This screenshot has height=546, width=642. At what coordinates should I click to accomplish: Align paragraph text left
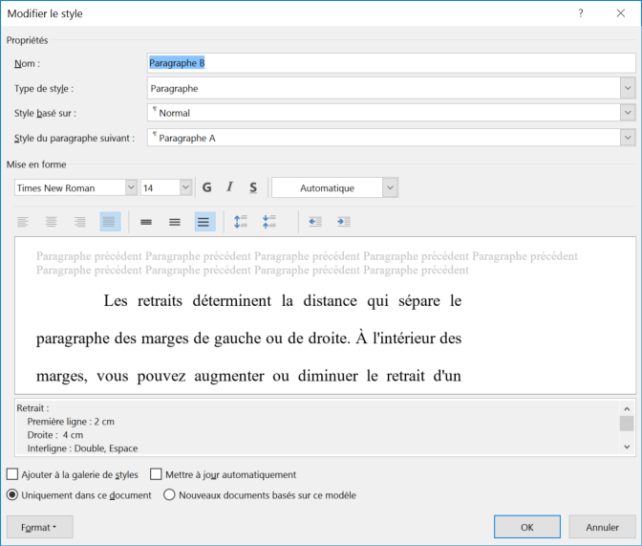point(23,222)
